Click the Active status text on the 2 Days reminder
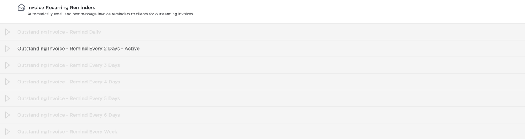 [x=132, y=49]
